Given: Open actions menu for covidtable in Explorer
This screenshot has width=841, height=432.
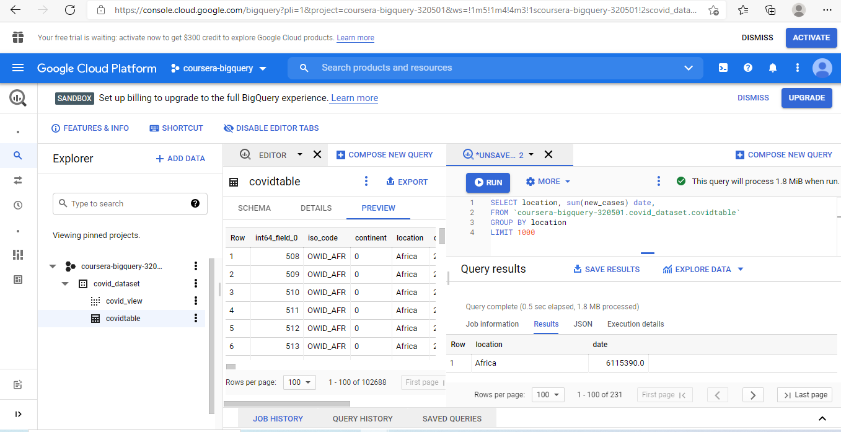Looking at the screenshot, I should (x=196, y=318).
